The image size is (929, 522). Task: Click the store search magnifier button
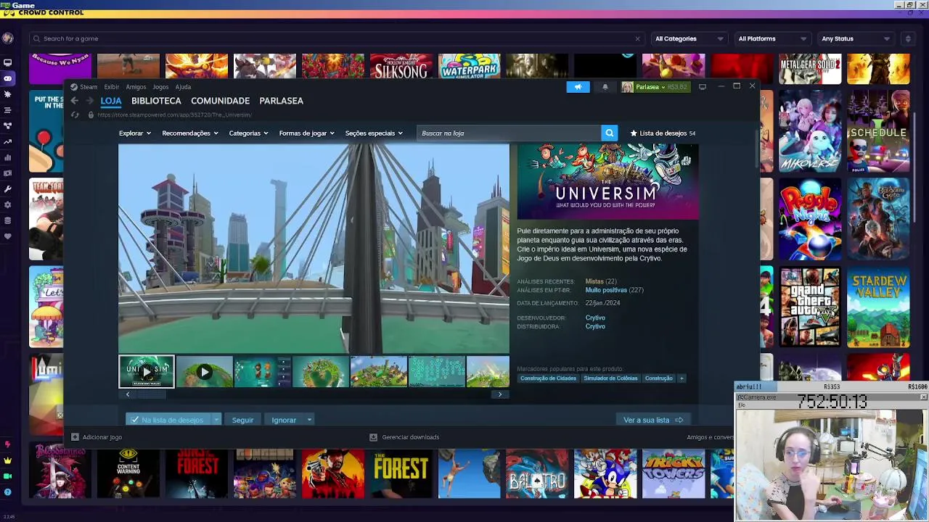610,133
